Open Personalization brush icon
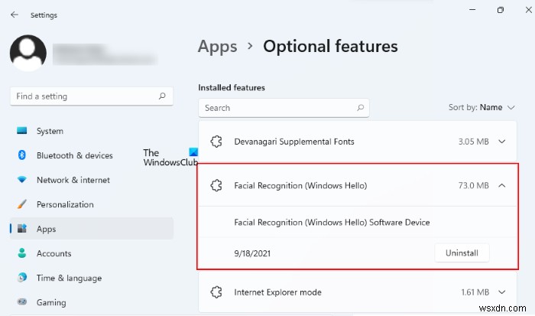Viewport: 535px width, 316px height. pyautogui.click(x=21, y=204)
